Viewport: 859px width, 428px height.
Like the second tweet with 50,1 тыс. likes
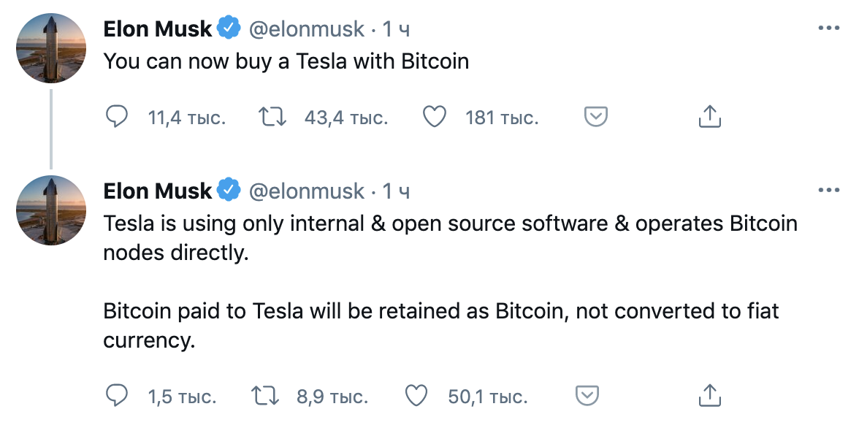tap(416, 395)
